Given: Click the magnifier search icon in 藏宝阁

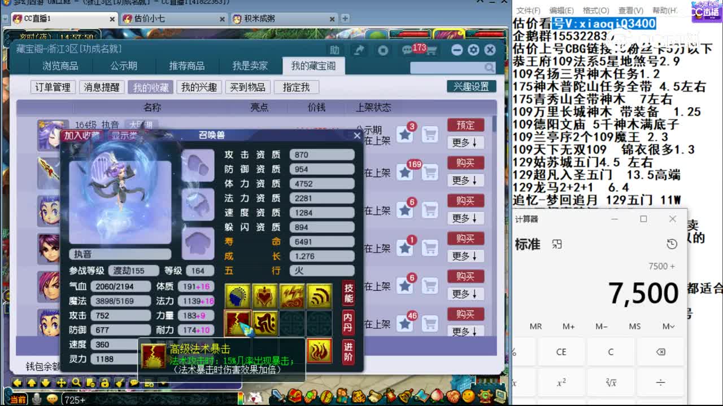Looking at the screenshot, I should click(489, 68).
